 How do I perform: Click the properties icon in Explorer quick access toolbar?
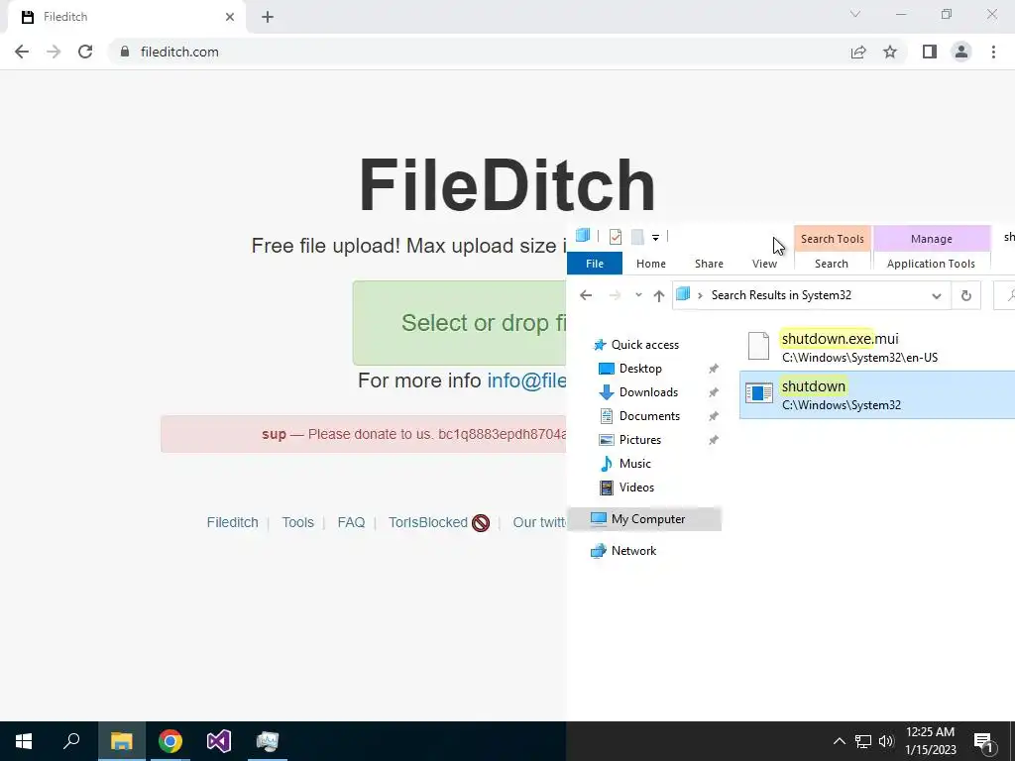[x=615, y=237]
